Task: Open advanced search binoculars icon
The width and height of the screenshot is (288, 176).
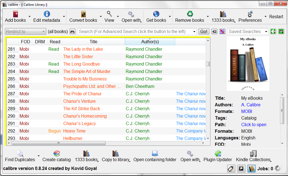Action: (x=72, y=31)
